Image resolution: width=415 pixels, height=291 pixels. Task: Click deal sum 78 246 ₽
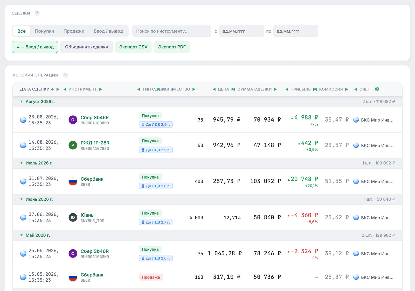(x=267, y=253)
